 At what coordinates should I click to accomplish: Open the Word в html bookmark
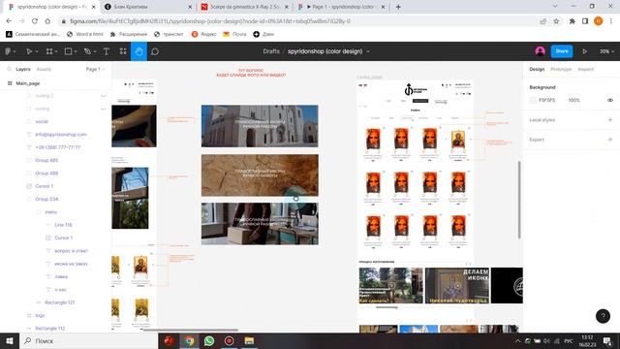85,35
